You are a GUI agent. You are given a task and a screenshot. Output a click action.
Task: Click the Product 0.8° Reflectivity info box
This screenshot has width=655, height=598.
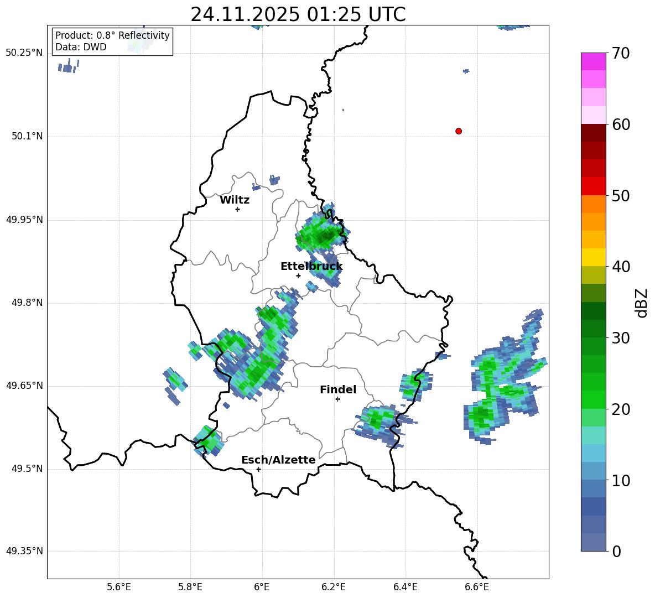112,41
